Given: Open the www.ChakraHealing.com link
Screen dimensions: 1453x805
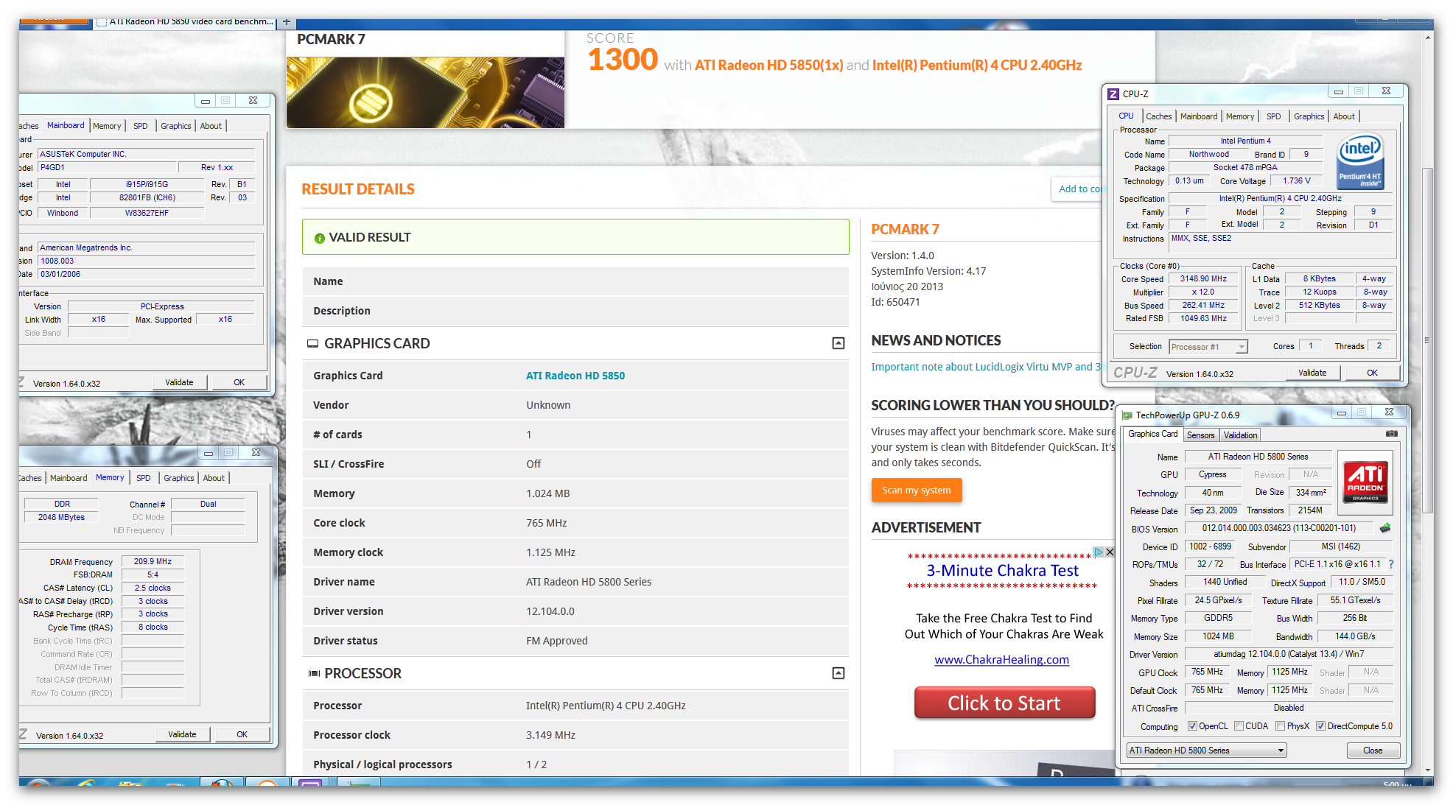Looking at the screenshot, I should [x=1001, y=660].
